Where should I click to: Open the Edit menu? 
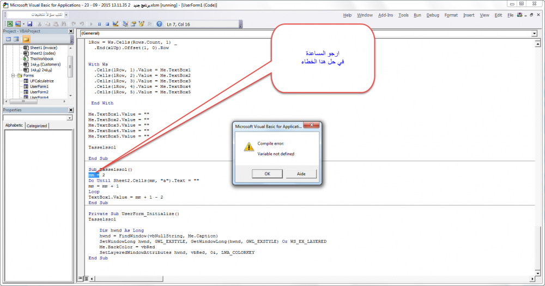498,15
